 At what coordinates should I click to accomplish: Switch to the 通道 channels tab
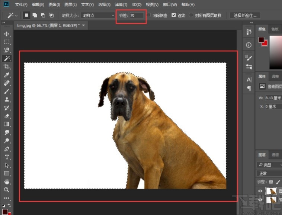click(275, 155)
